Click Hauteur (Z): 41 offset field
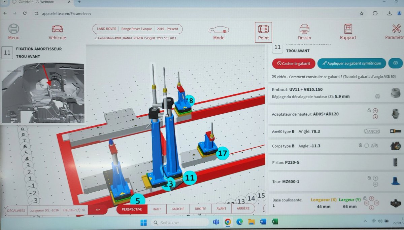Screen dimensions: 404x230 [74, 210]
